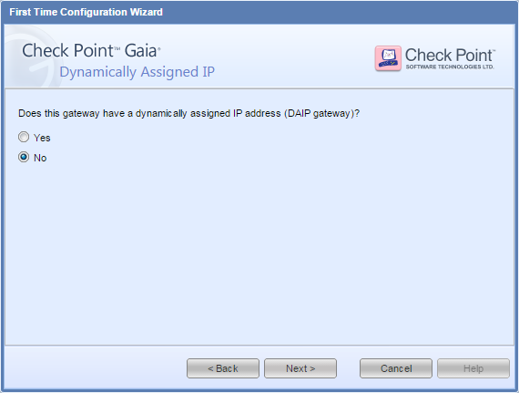This screenshot has width=519, height=393.
Task: Click the No option label text
Action: coord(40,158)
